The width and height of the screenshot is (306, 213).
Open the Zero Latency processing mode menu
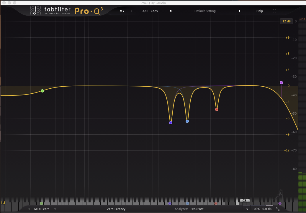[x=116, y=209]
